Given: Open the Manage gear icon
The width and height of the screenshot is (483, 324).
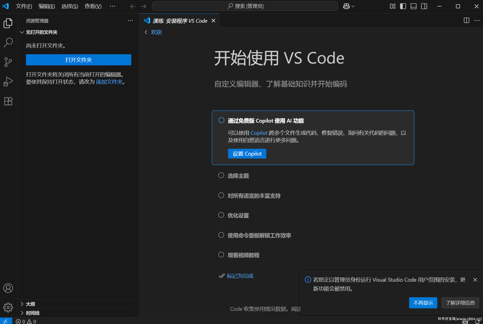Looking at the screenshot, I should 8,307.
